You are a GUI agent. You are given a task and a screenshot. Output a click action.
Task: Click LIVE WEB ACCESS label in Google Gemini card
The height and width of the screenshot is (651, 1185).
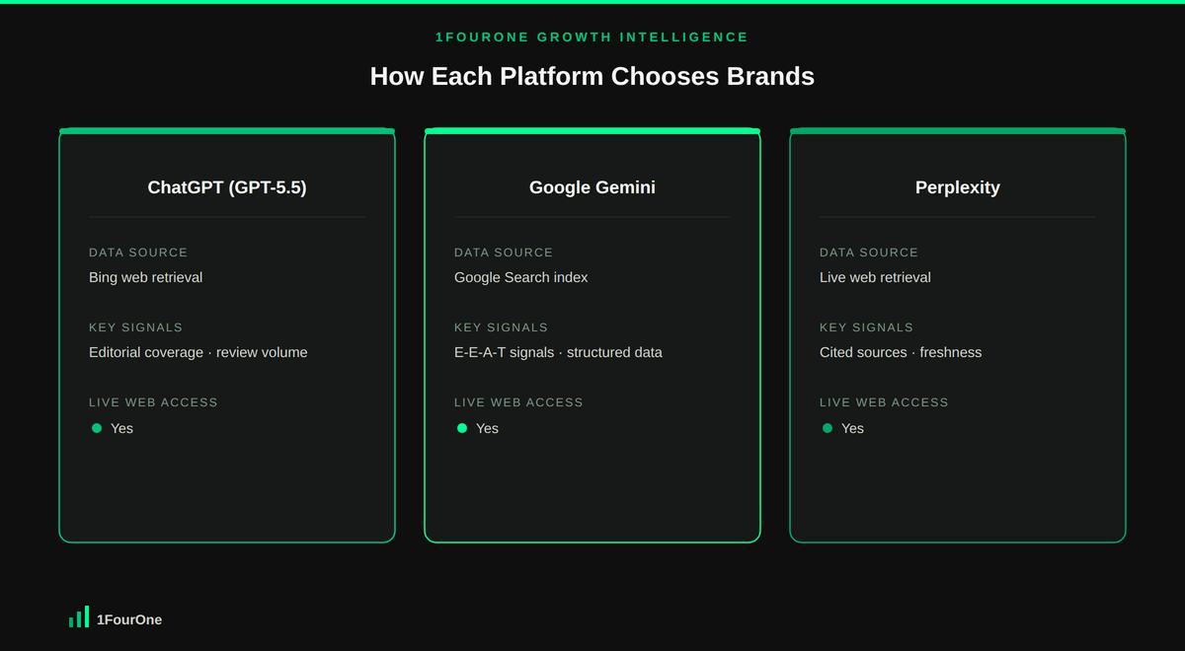pos(518,402)
